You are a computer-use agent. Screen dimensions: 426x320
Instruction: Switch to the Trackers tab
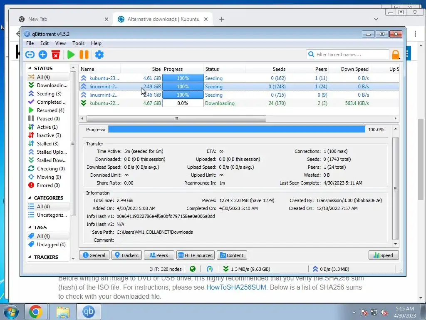pos(126,255)
